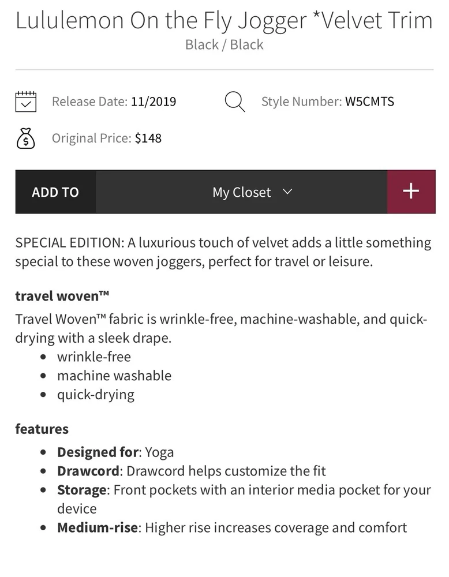Click the SPECIAL EDITION description paragraph
Screen dimensions: 449x577
tap(224, 252)
